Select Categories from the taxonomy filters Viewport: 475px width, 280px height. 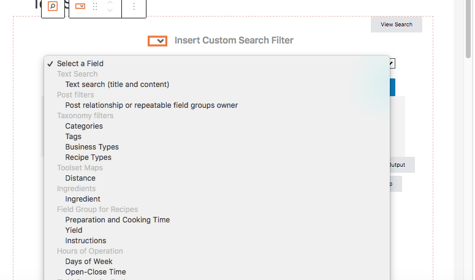[84, 126]
